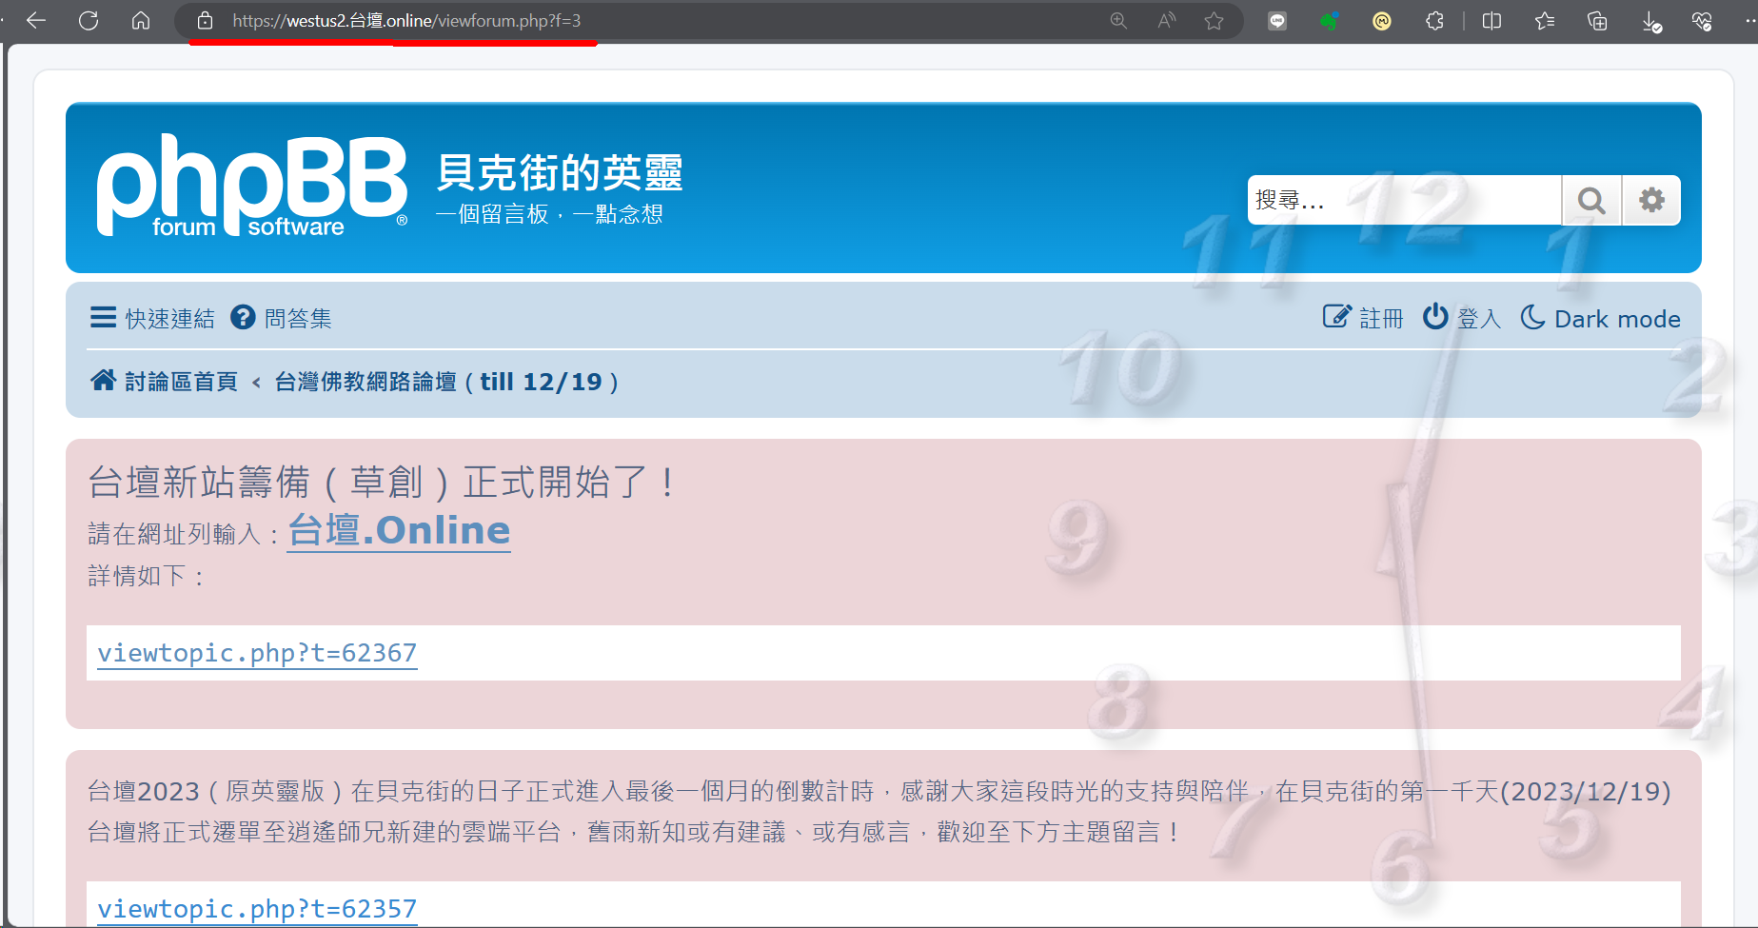Click the 台壇新站籌備 announcement heading
The width and height of the screenshot is (1758, 928).
click(382, 482)
